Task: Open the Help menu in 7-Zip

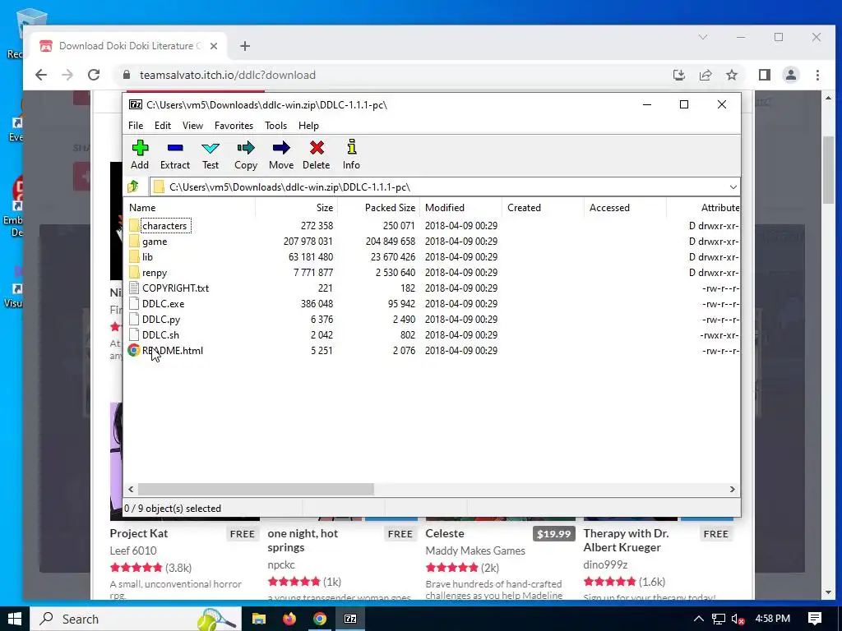Action: click(x=308, y=126)
